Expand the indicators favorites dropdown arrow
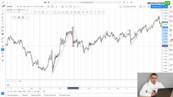Screen dimensions: 173x97 click(x=59, y=6)
